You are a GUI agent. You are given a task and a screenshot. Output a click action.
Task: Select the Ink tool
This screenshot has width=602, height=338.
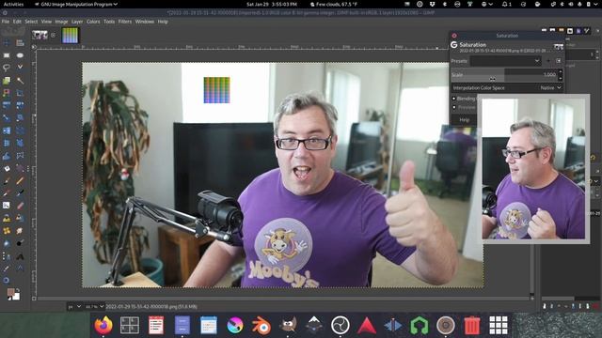tap(20, 192)
